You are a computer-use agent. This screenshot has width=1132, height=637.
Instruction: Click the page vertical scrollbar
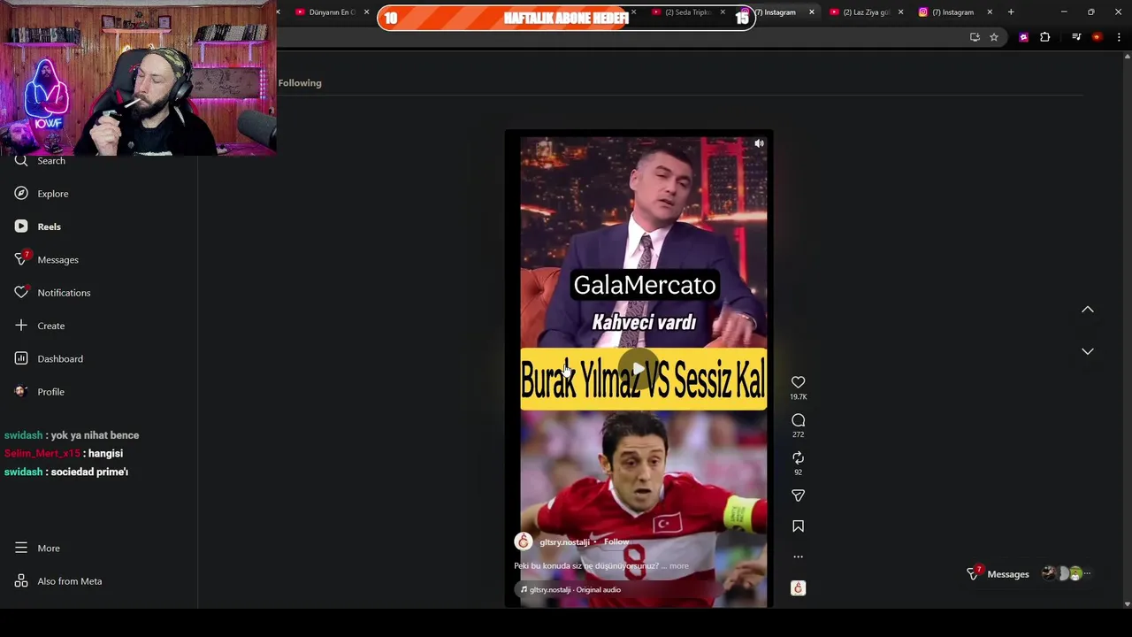(1127, 329)
